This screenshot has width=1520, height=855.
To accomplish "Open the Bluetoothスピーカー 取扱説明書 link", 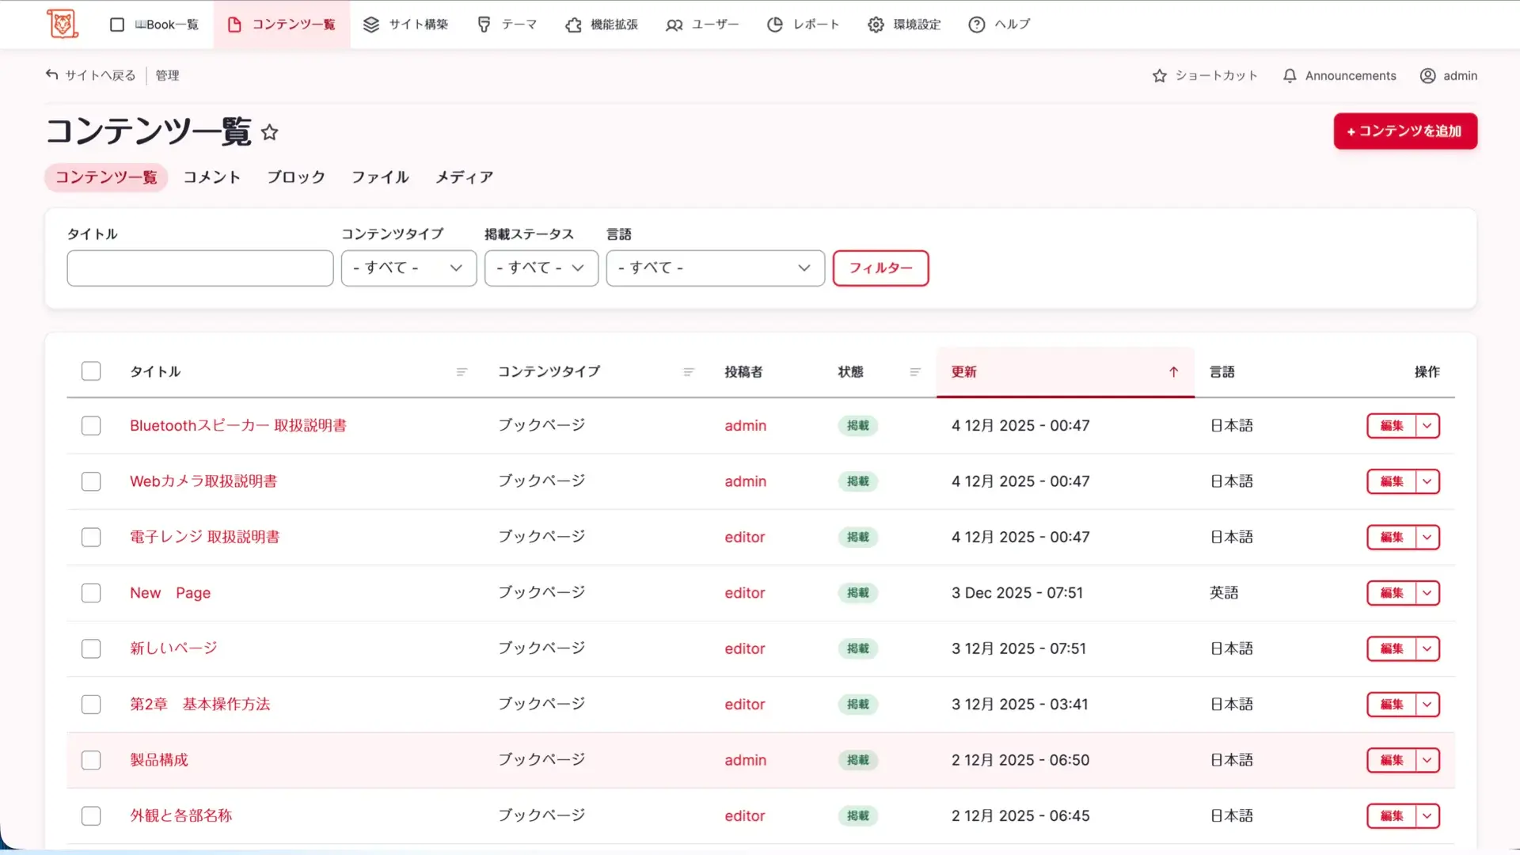I will (x=237, y=426).
